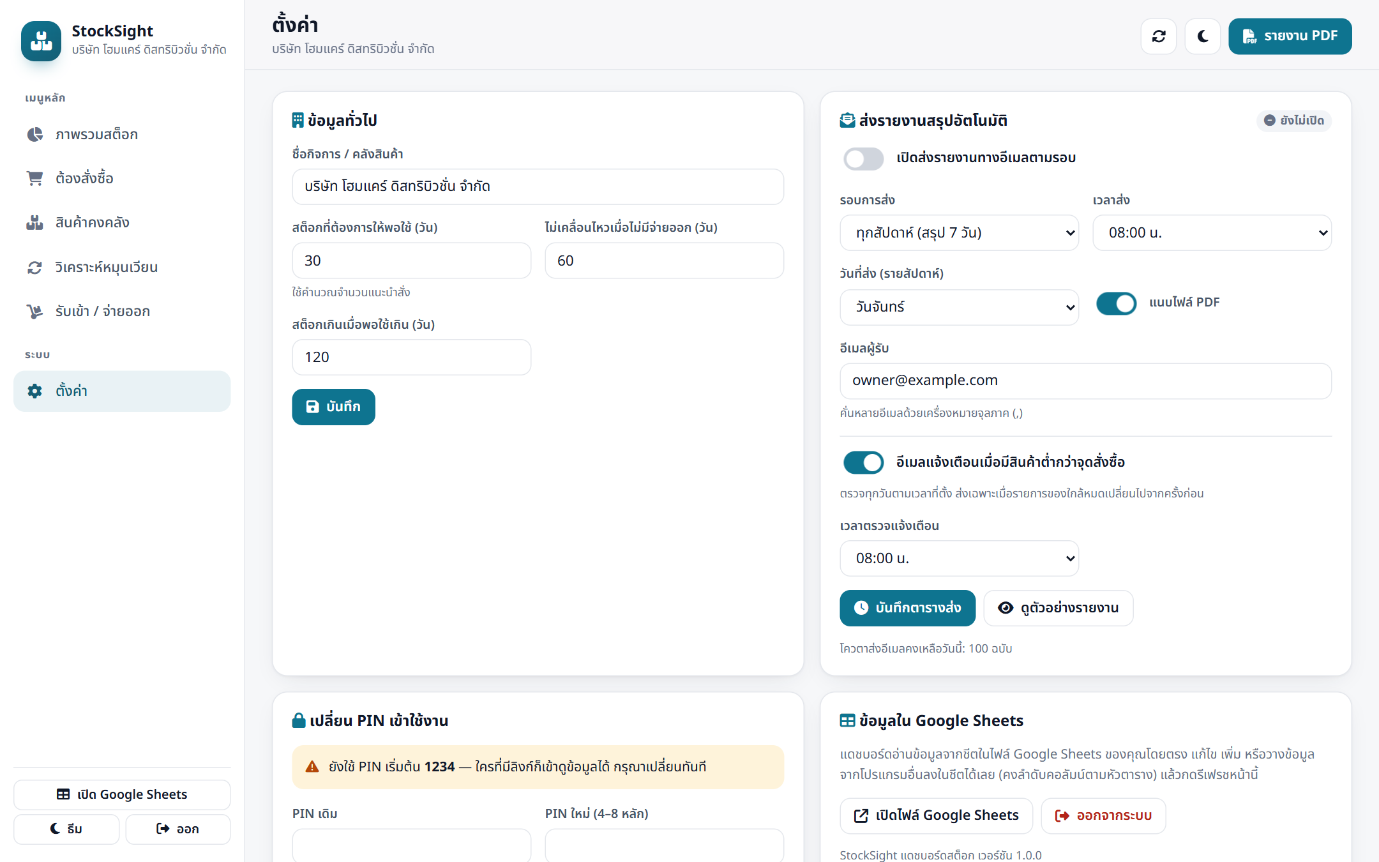Open วิเคราะห์หมุนเวียน menu item

pos(122,267)
